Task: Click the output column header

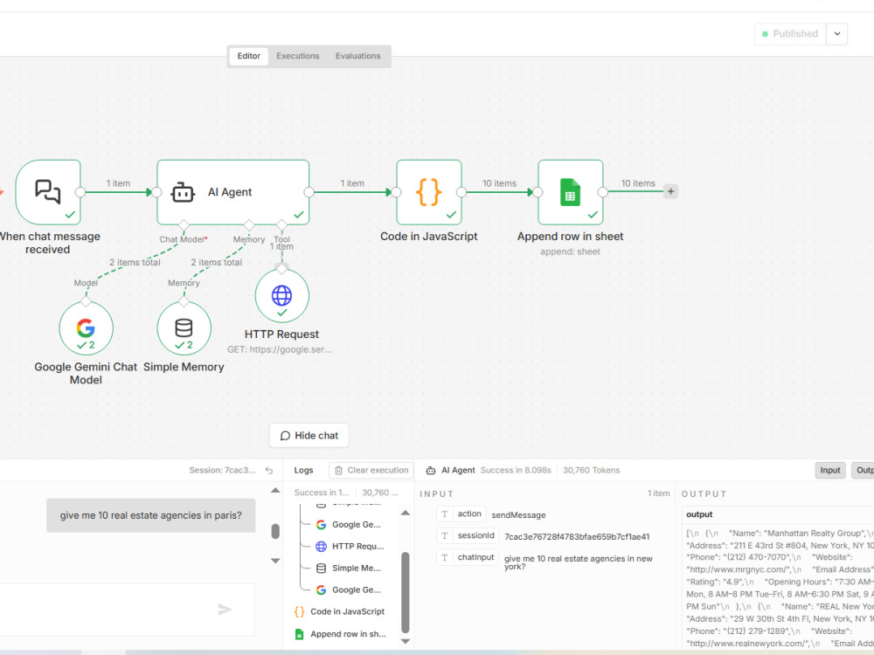Action: pyautogui.click(x=699, y=514)
